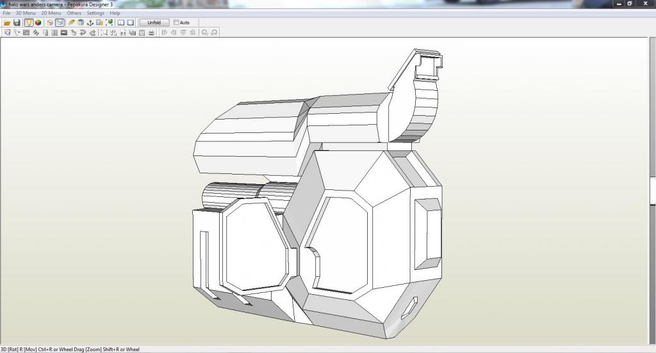Open the Others menu

[x=74, y=13]
